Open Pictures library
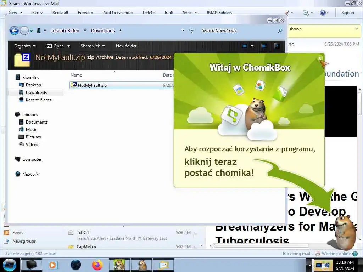 (33, 137)
